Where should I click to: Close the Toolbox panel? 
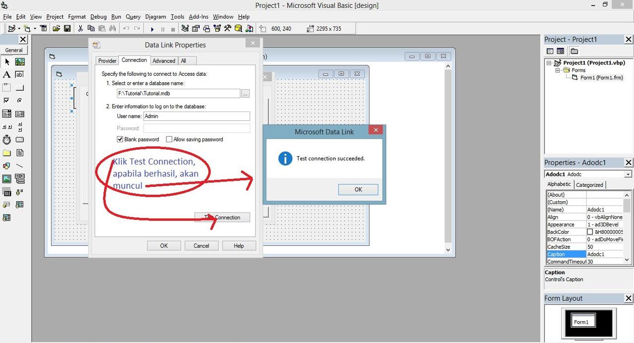pos(23,39)
